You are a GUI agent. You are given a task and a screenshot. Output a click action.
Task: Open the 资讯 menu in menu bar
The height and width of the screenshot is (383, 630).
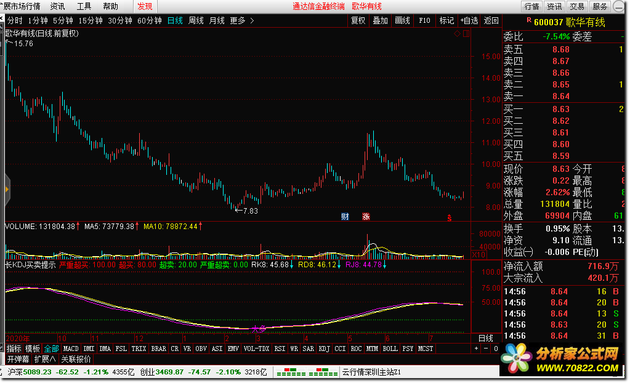[57, 6]
